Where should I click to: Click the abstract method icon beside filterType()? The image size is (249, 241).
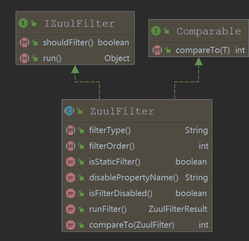[71, 130]
